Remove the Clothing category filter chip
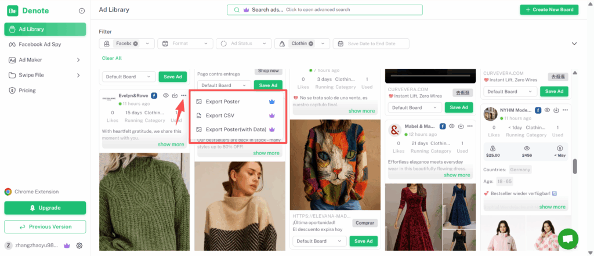Viewport: 594px width, 256px height. (x=311, y=44)
